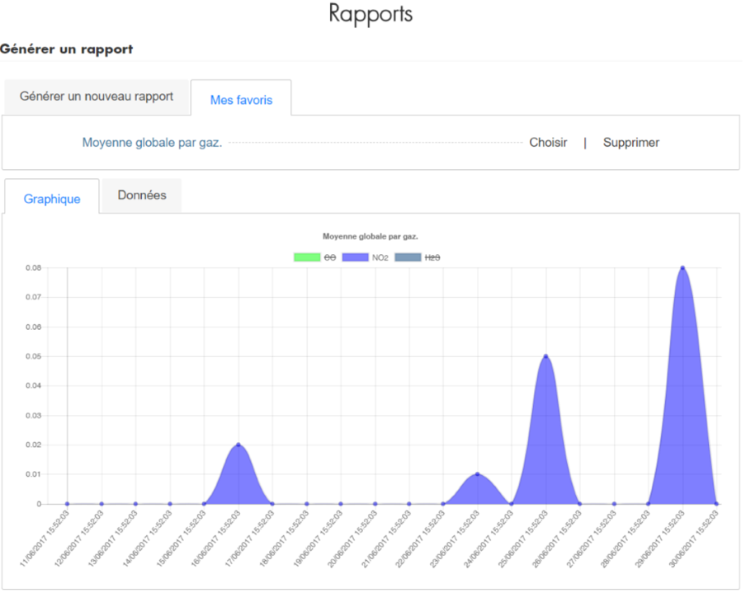Open favorite 'Moyenne globale par gaz.'
Image resolution: width=746 pixels, height=598 pixels.
[x=152, y=143]
